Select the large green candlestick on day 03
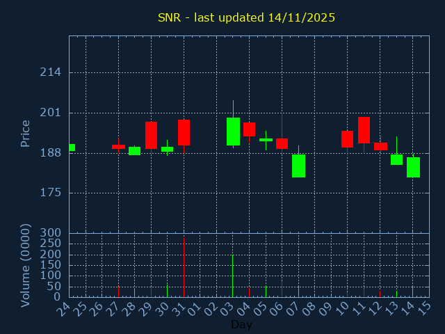The width and height of the screenshot is (445, 334). coord(233,132)
